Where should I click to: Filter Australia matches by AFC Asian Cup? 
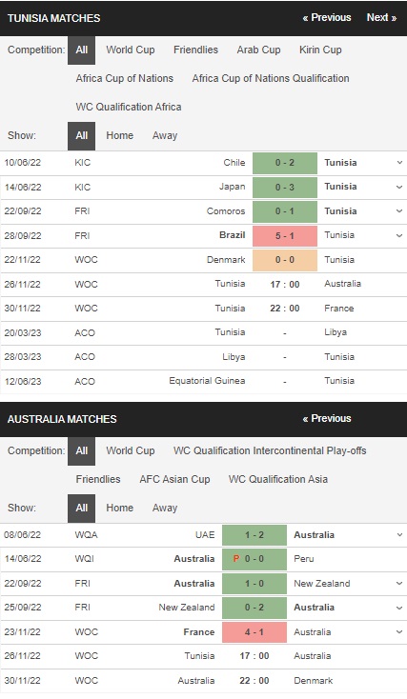(x=174, y=479)
